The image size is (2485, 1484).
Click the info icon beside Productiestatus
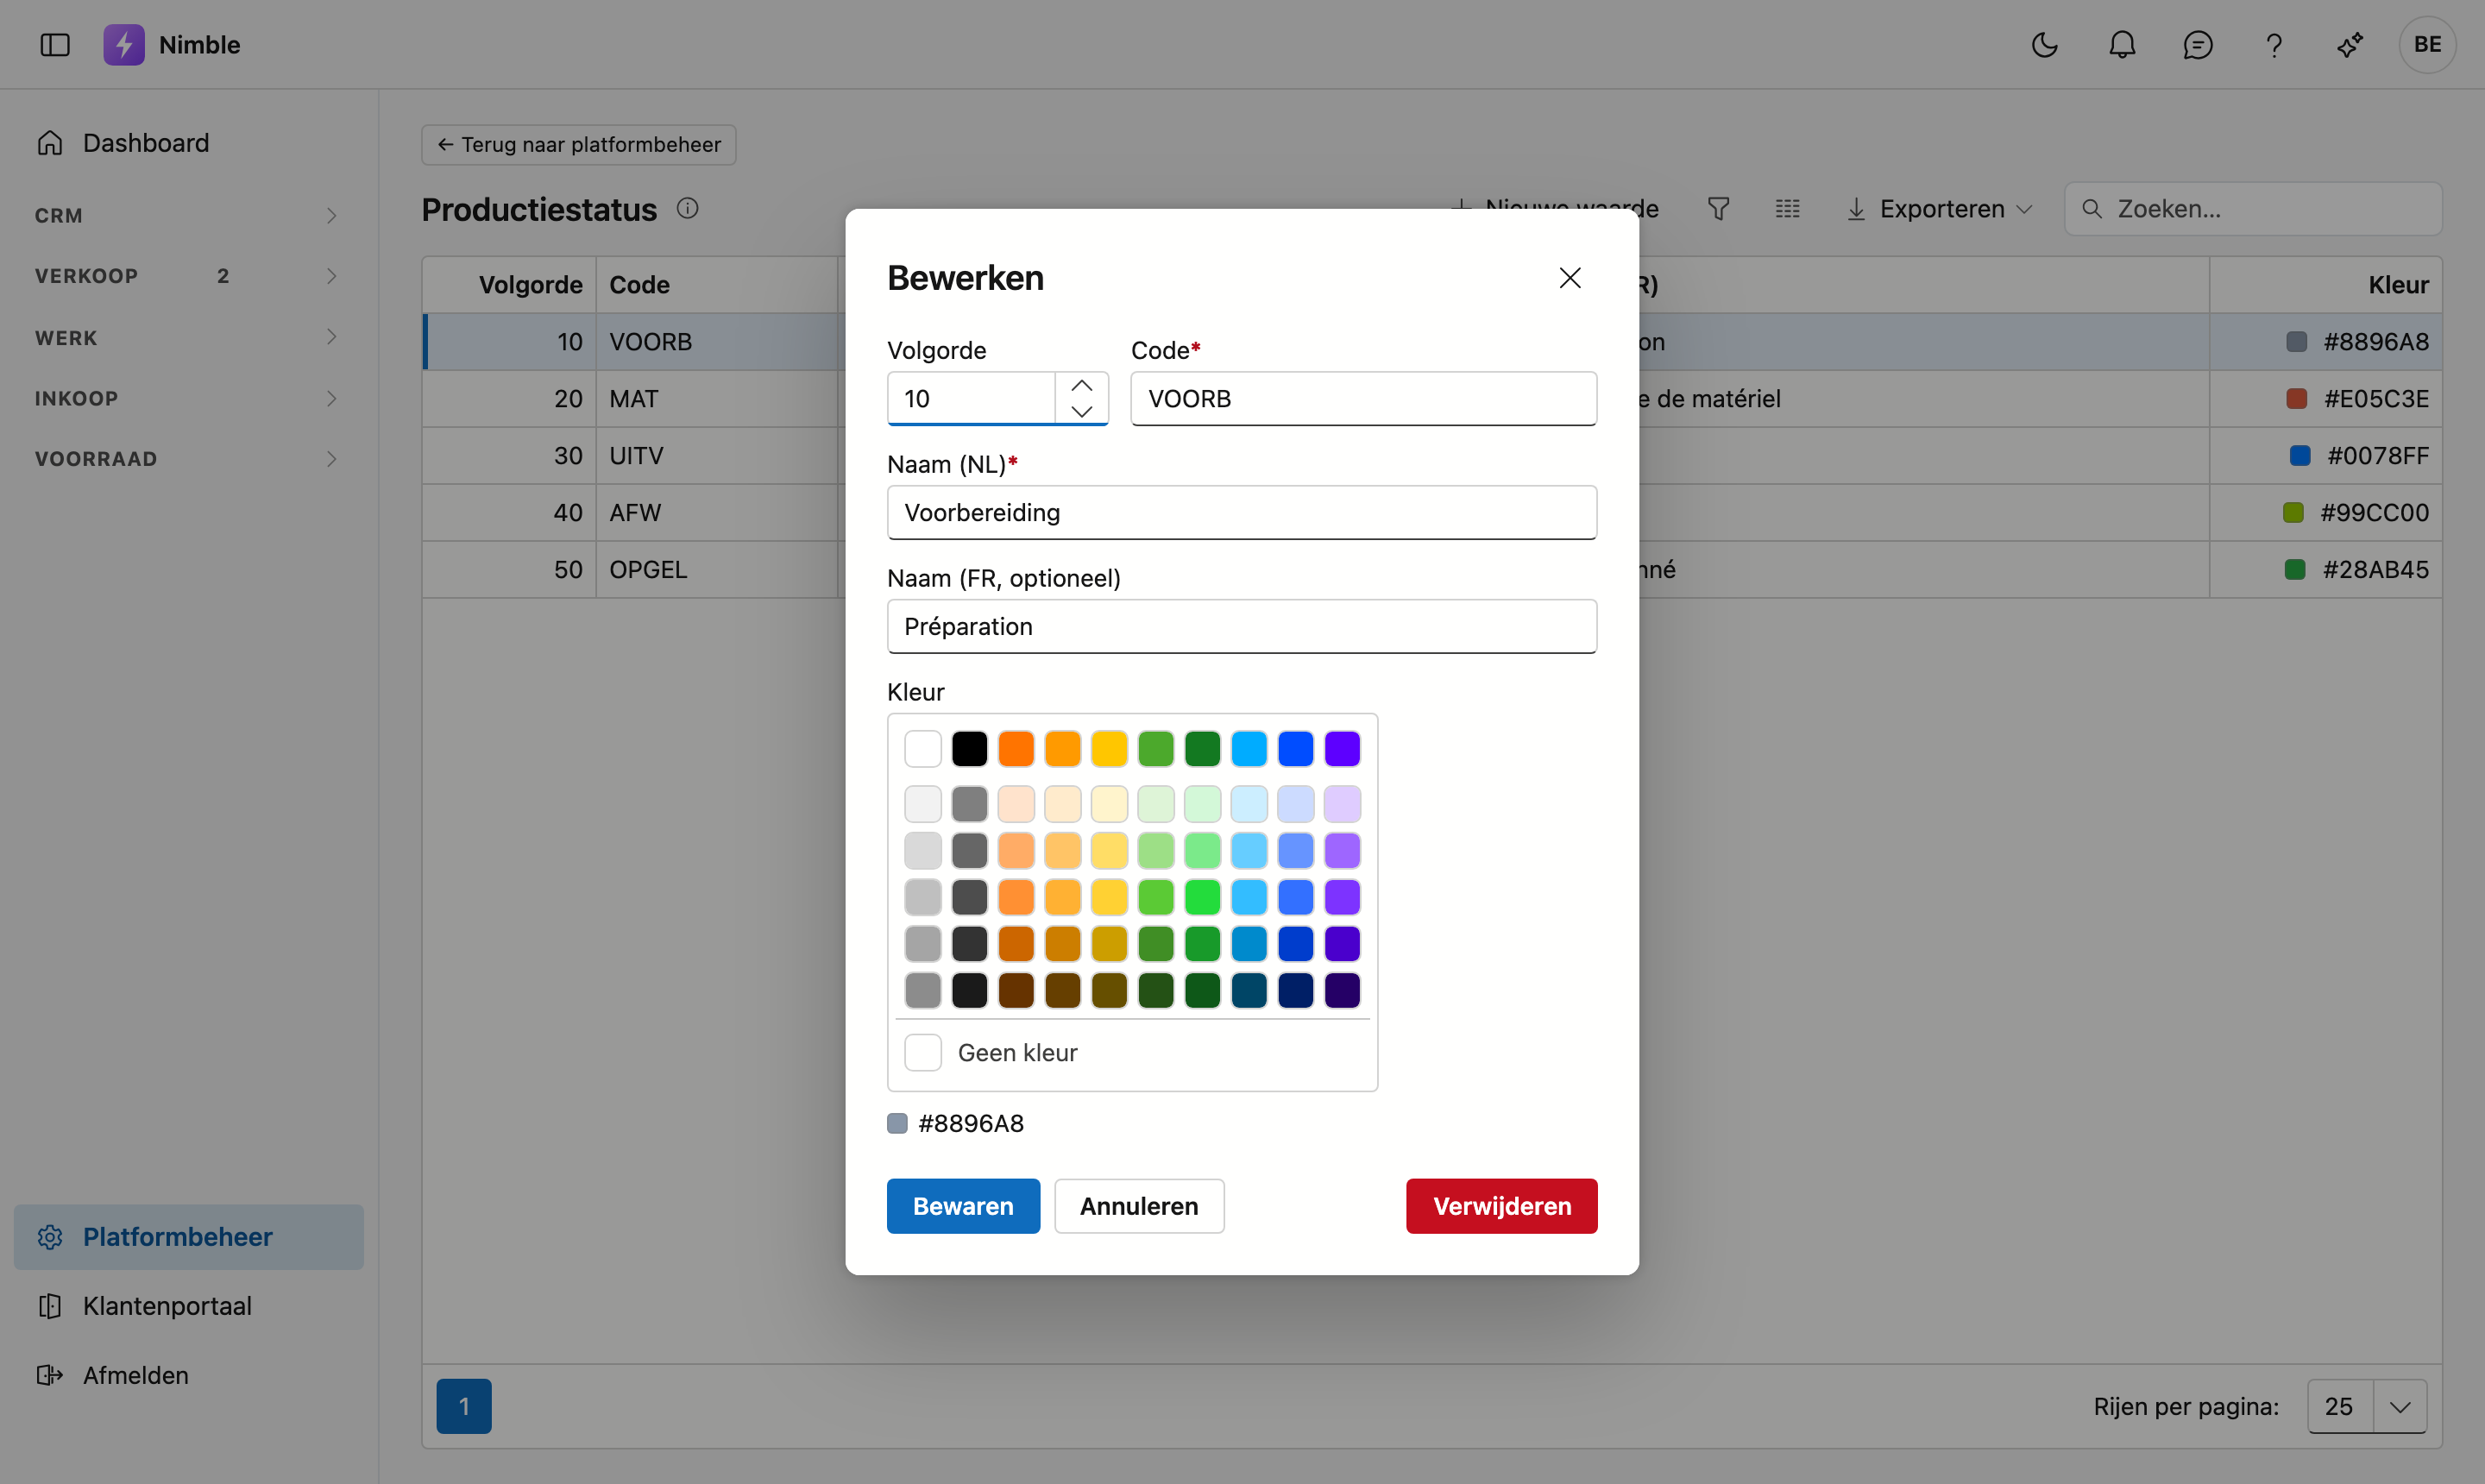coord(688,208)
